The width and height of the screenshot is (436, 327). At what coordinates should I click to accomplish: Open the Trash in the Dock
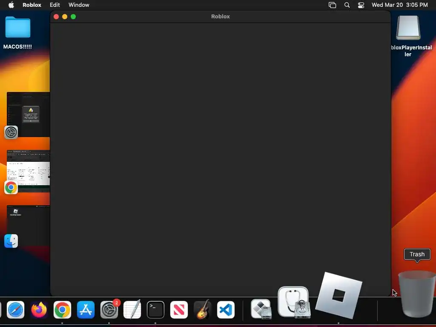[x=416, y=294]
